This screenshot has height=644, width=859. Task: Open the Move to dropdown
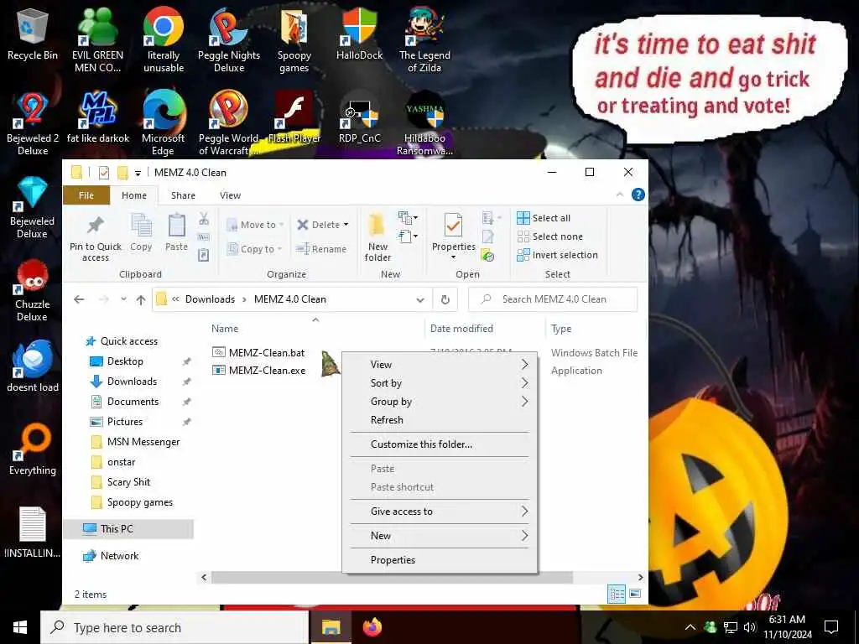[255, 225]
